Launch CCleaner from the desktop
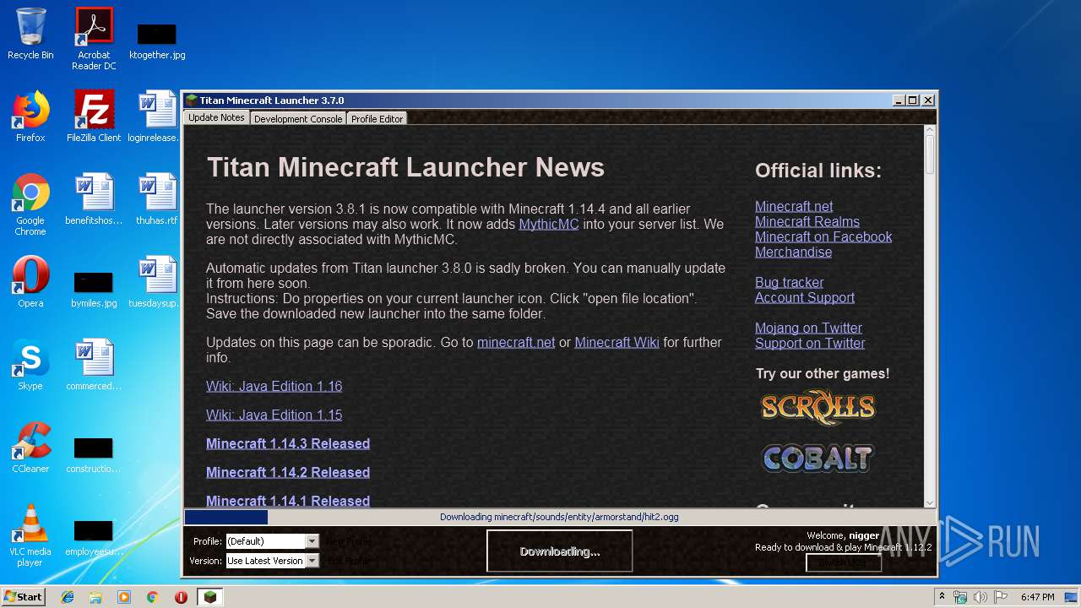The height and width of the screenshot is (608, 1081). [30, 448]
